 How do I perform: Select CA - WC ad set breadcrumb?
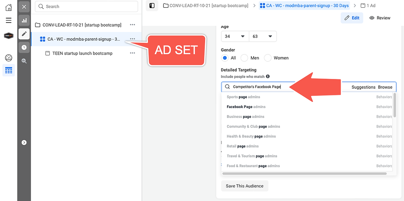click(304, 5)
